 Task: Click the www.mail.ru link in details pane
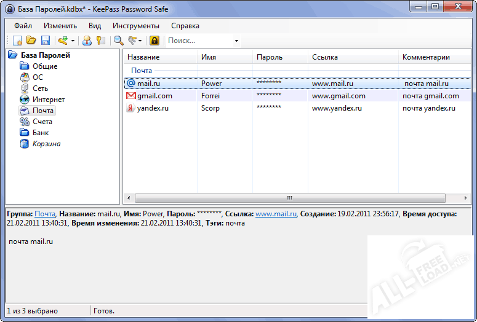(x=276, y=214)
